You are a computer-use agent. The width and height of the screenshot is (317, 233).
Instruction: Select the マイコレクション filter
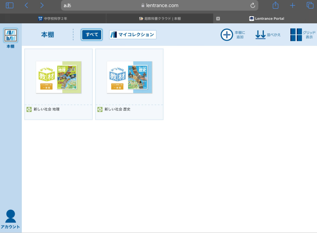(x=133, y=35)
